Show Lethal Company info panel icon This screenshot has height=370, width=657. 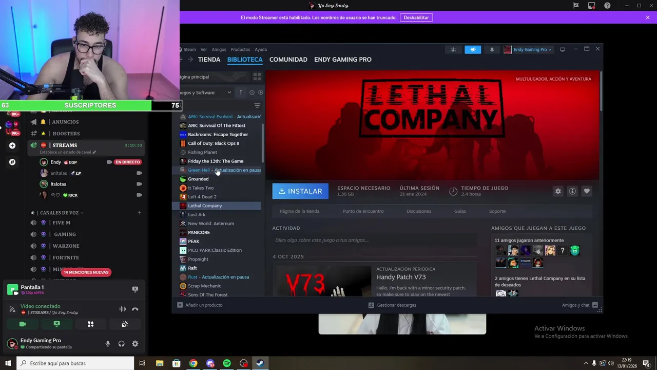click(572, 191)
